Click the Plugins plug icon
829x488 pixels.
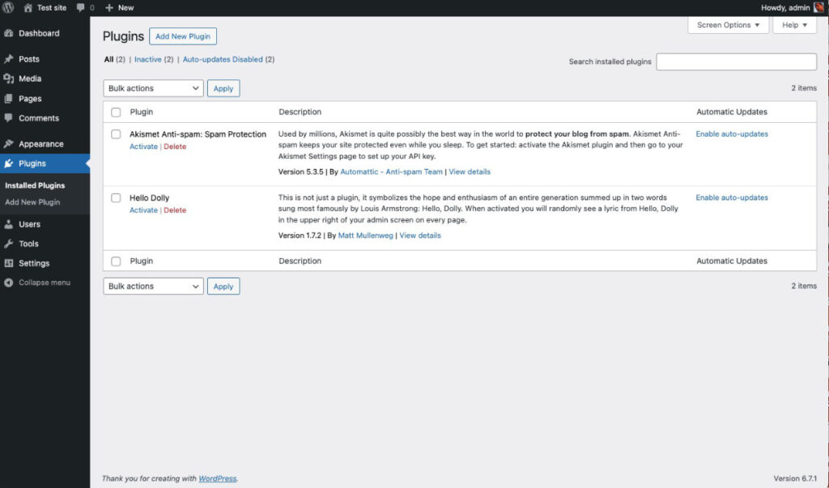tap(8, 163)
